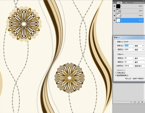Image resolution: width=145 pixels, height=113 pixels.
Task: Click resolution field showing 304.8
Action: pyautogui.click(x=128, y=66)
